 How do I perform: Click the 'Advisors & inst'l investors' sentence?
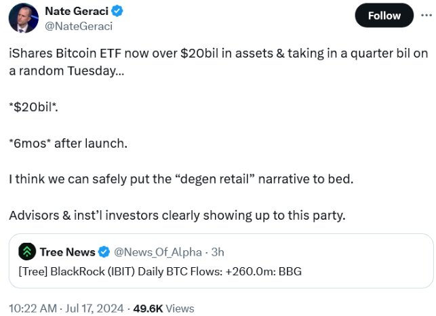tap(177, 216)
